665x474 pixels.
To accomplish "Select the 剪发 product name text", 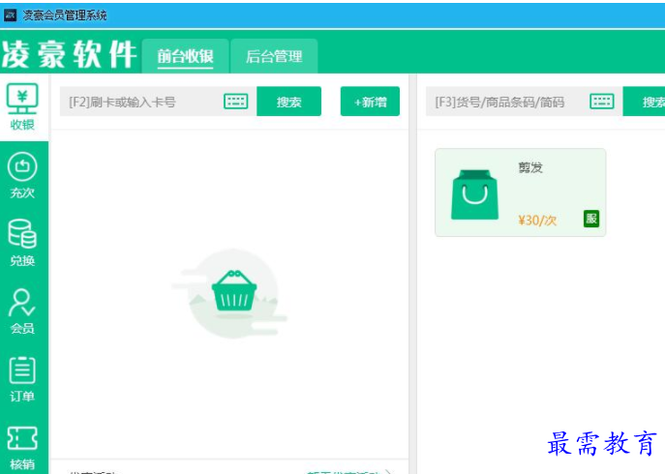I will (x=530, y=167).
